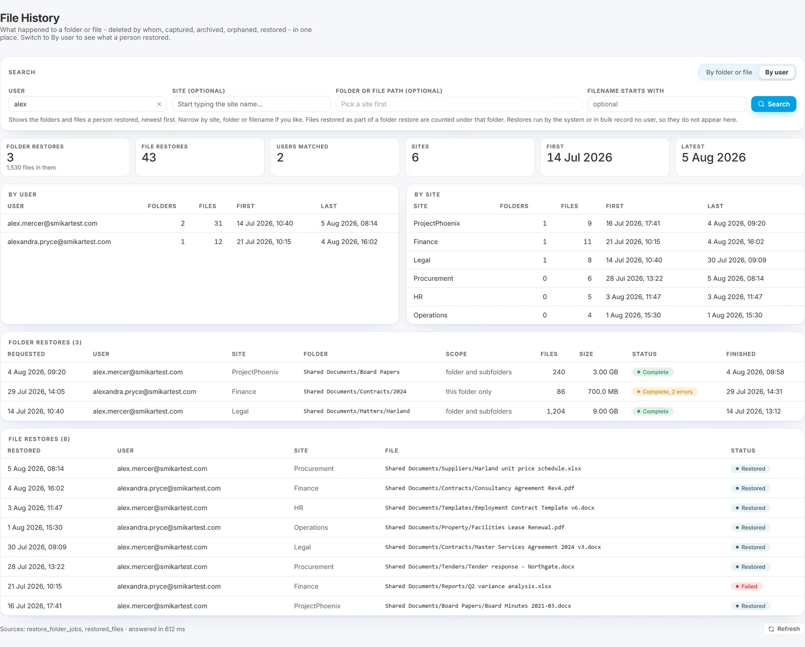The image size is (805, 647).
Task: Click the Users Matched summary card
Action: tap(335, 157)
